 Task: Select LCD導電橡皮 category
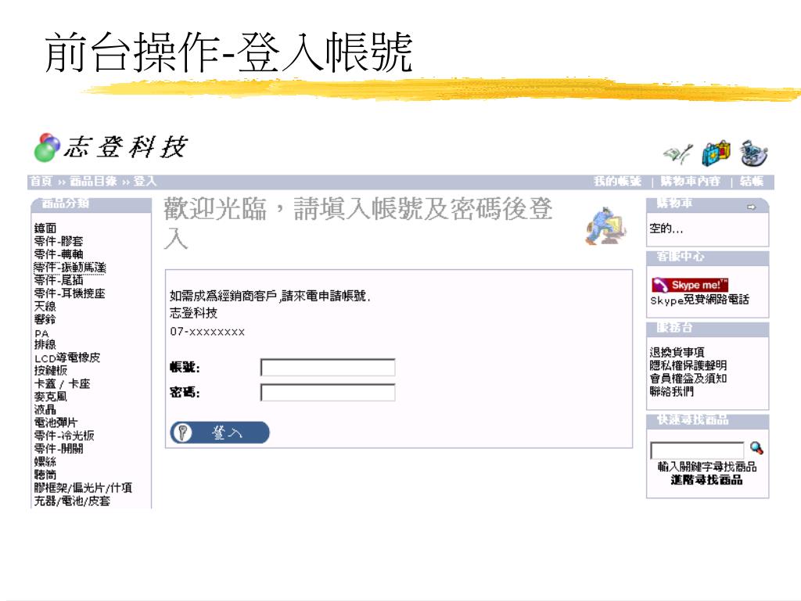[67, 358]
